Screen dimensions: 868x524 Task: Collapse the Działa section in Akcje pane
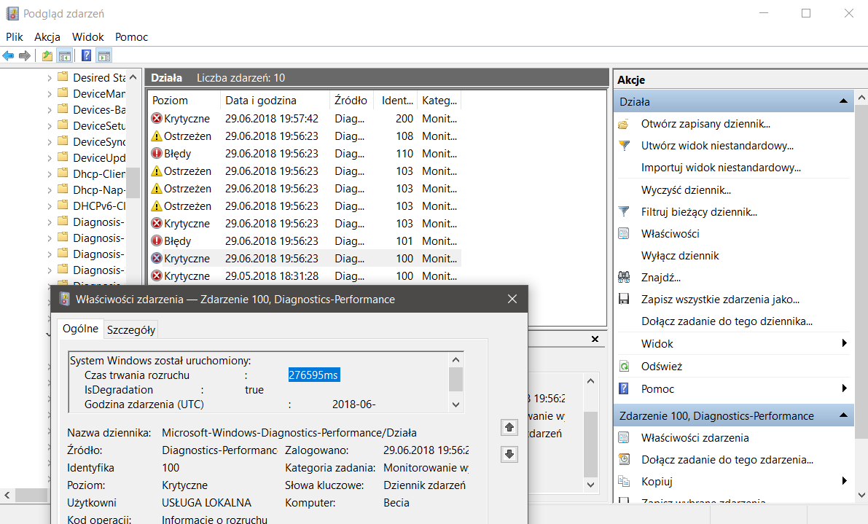point(843,101)
